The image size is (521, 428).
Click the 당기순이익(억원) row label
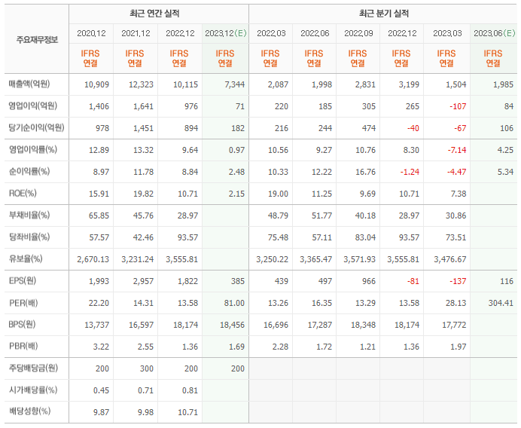(36, 127)
